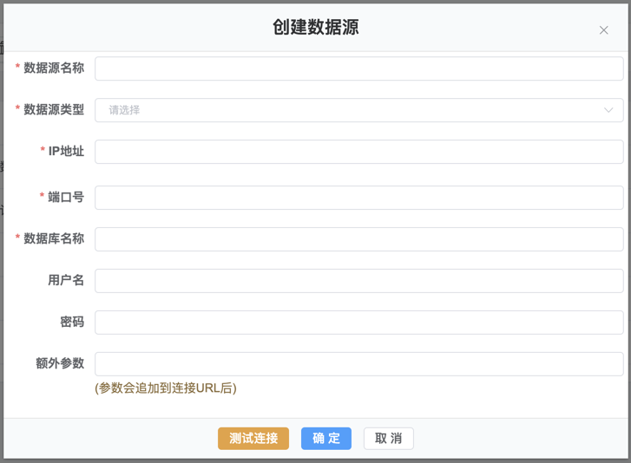Confirm with the blue 确定 button

[325, 439]
